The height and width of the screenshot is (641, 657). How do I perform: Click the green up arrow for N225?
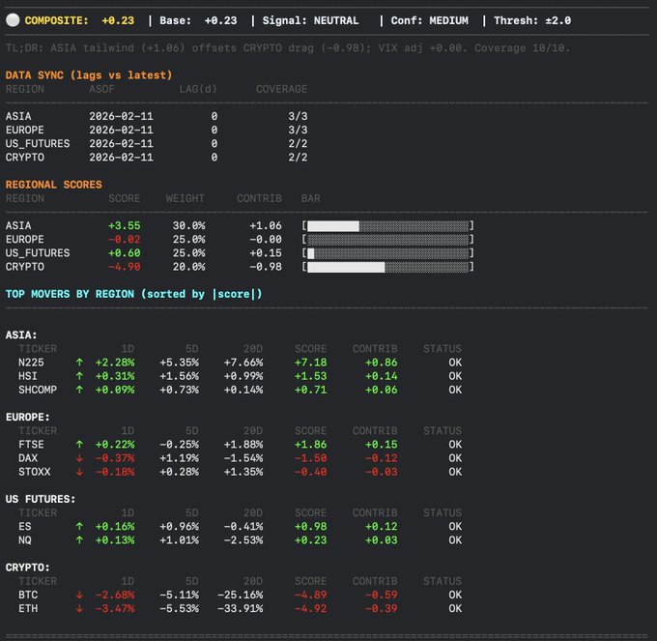pyautogui.click(x=79, y=363)
